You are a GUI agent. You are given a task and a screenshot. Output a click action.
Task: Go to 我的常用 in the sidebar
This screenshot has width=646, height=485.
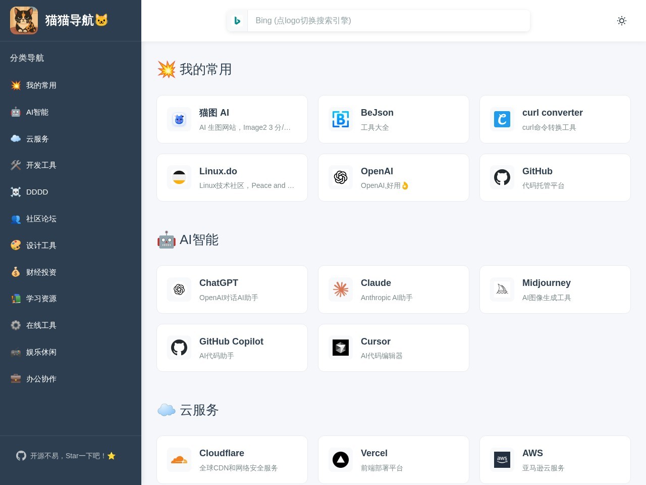click(71, 85)
